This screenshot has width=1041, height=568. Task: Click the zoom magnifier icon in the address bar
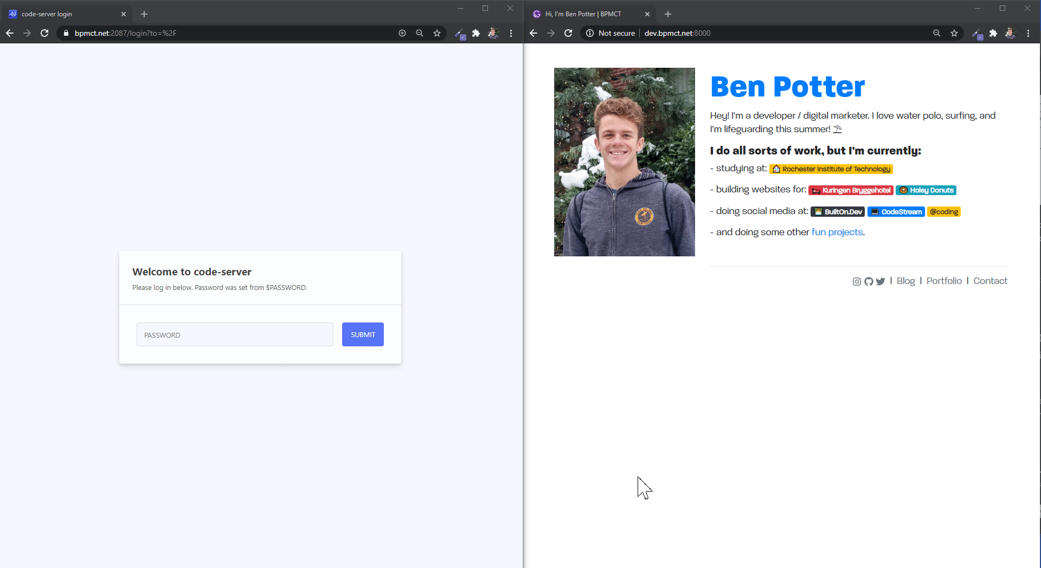(420, 33)
